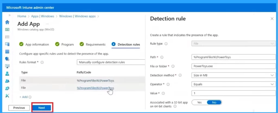Open Endpoint security shield icon
278x113 pixels.
click(7, 59)
